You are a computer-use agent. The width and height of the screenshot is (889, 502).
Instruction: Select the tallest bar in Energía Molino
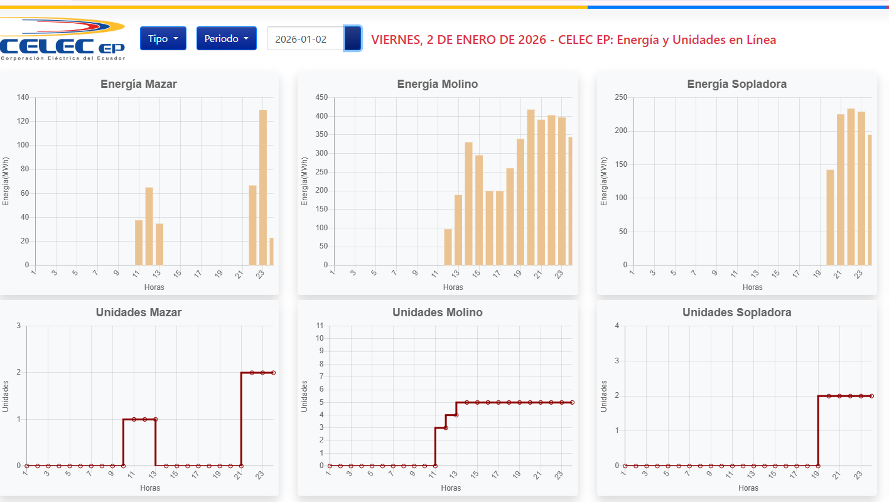[531, 187]
